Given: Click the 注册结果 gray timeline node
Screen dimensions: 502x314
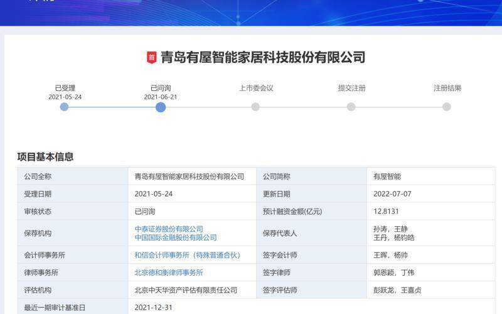Looking at the screenshot, I should pos(447,107).
